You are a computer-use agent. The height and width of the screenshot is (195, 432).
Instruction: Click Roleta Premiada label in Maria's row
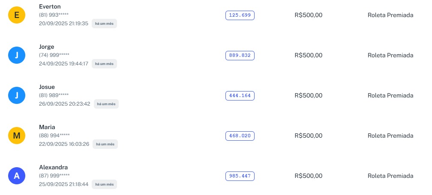tap(390, 136)
